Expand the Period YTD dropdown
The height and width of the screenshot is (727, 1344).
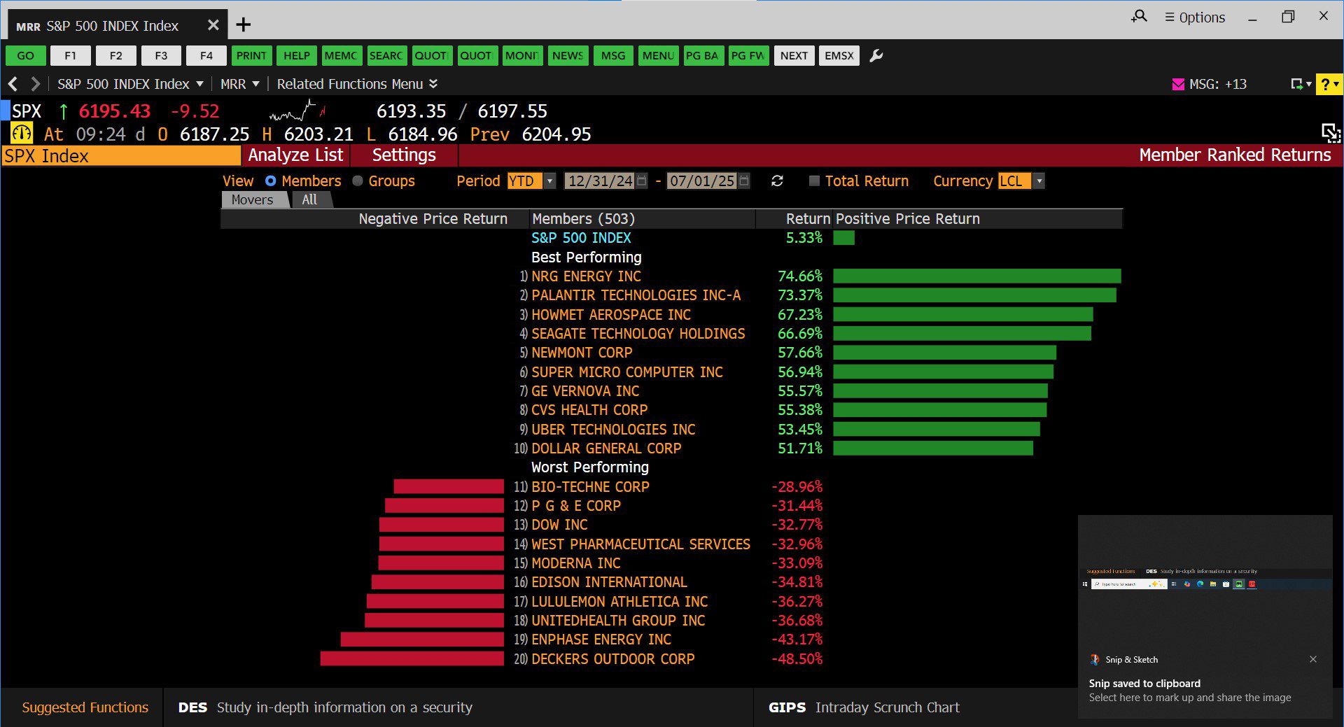coord(550,181)
